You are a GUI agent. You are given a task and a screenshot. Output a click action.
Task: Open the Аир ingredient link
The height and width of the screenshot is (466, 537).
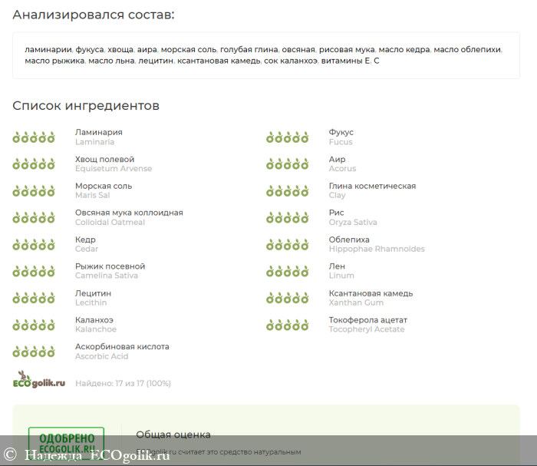[337, 159]
